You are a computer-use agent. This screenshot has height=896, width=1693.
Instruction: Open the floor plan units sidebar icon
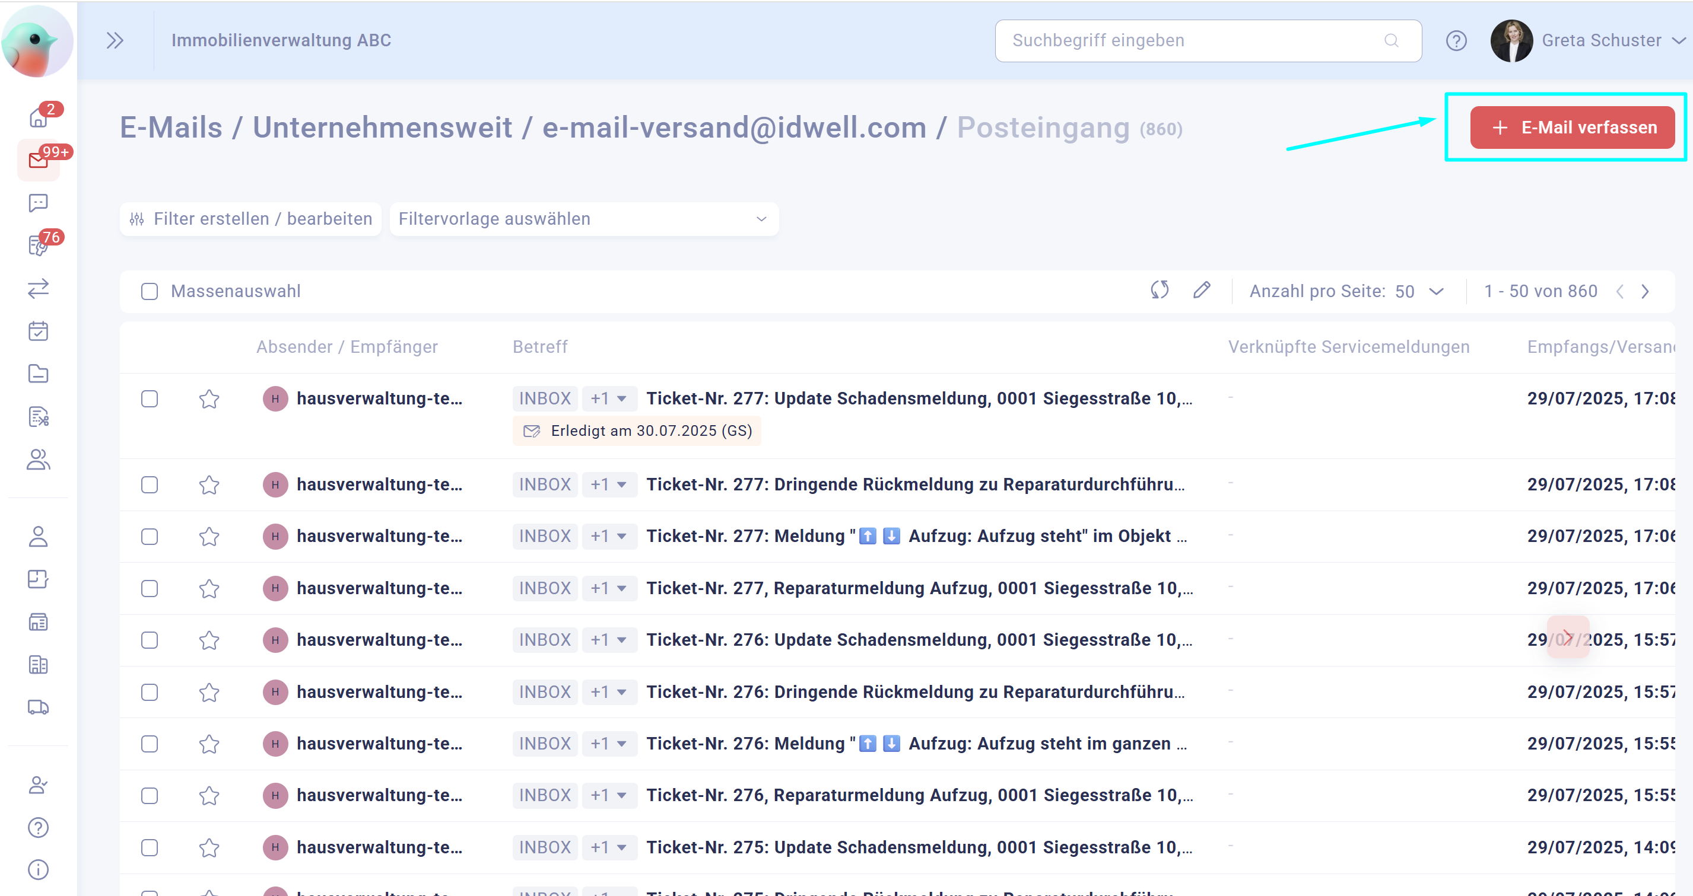click(38, 579)
